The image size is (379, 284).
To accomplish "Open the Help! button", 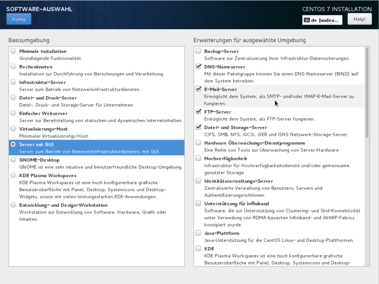I will [x=360, y=19].
